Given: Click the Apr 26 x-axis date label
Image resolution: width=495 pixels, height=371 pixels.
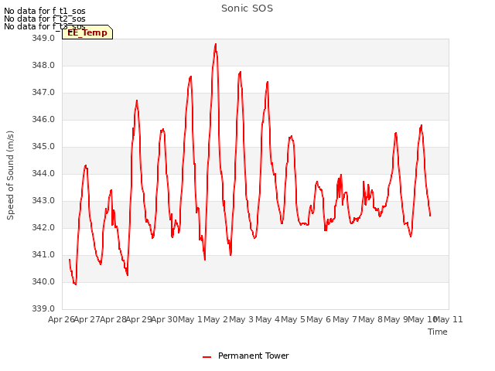Looking at the screenshot, I should click(x=61, y=320).
